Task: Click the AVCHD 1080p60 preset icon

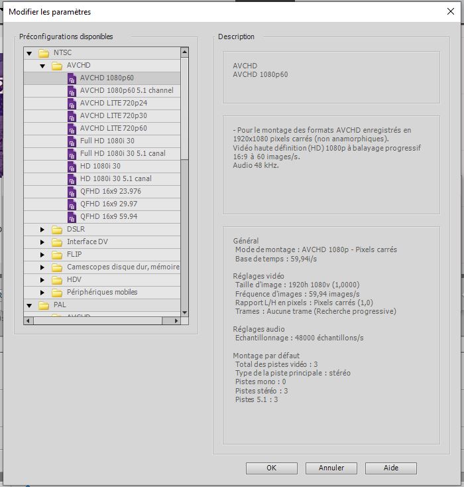Action: tap(72, 78)
